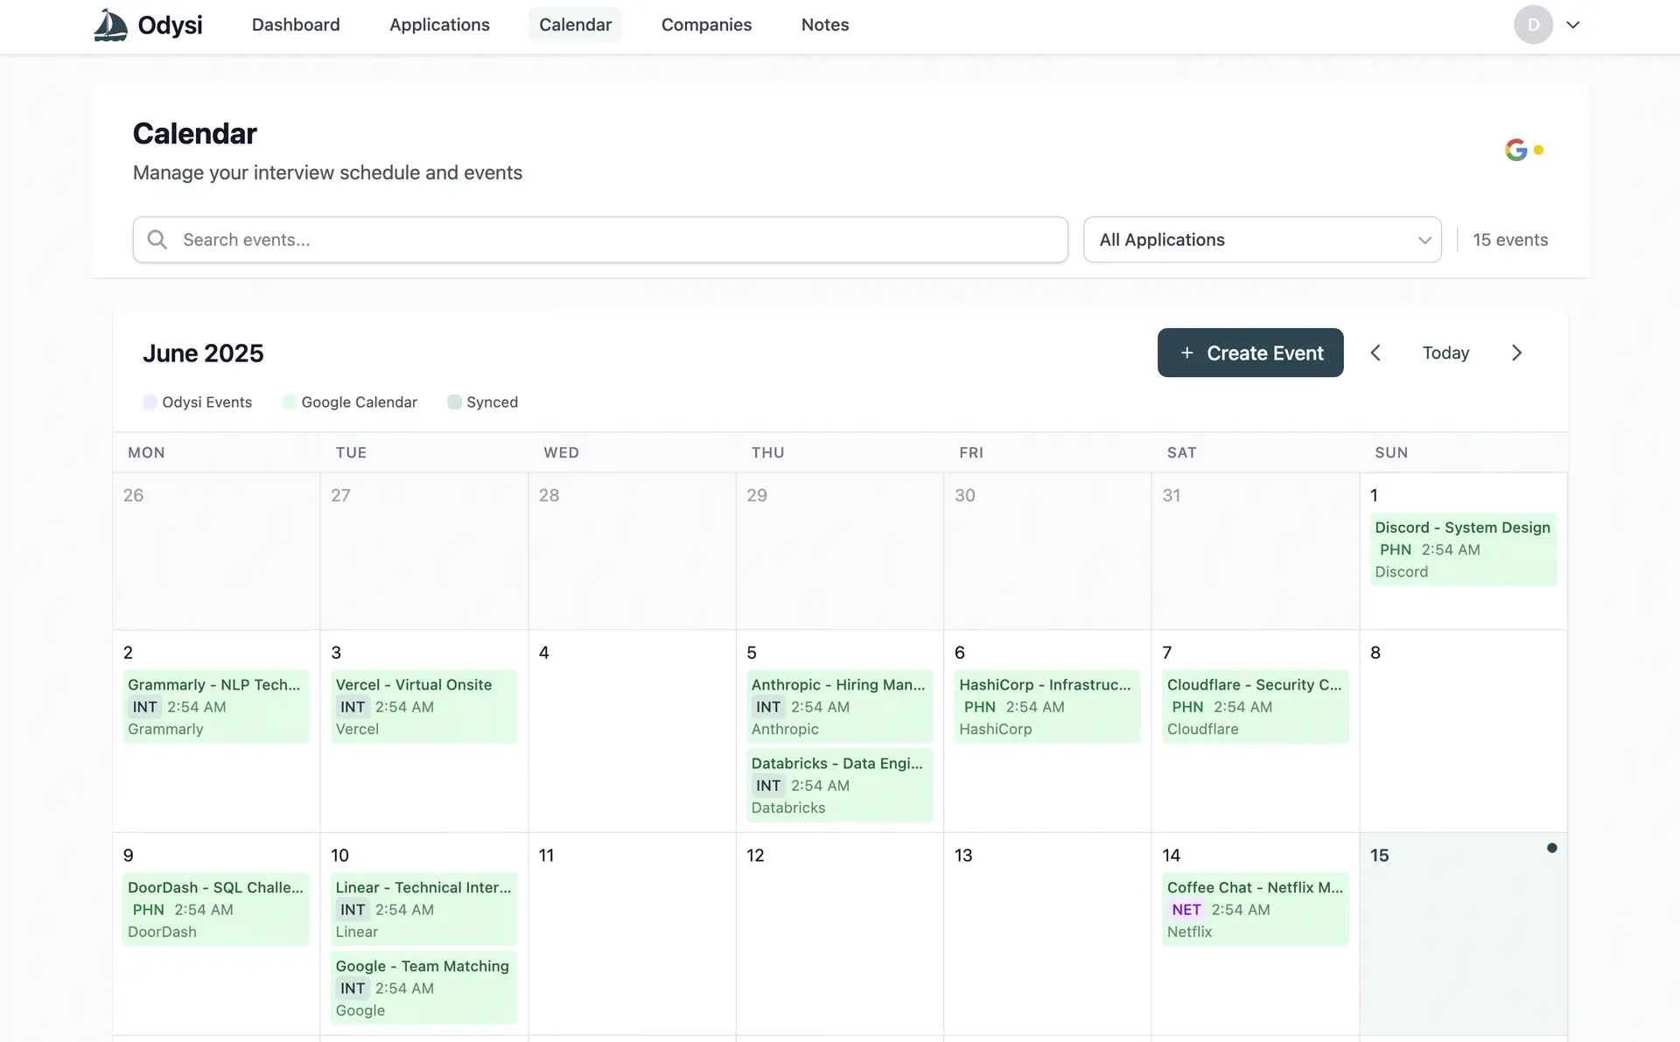Click the MON column header
The height and width of the screenshot is (1042, 1680).
tap(146, 452)
